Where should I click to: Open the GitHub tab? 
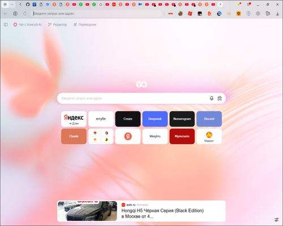tap(28, 5)
